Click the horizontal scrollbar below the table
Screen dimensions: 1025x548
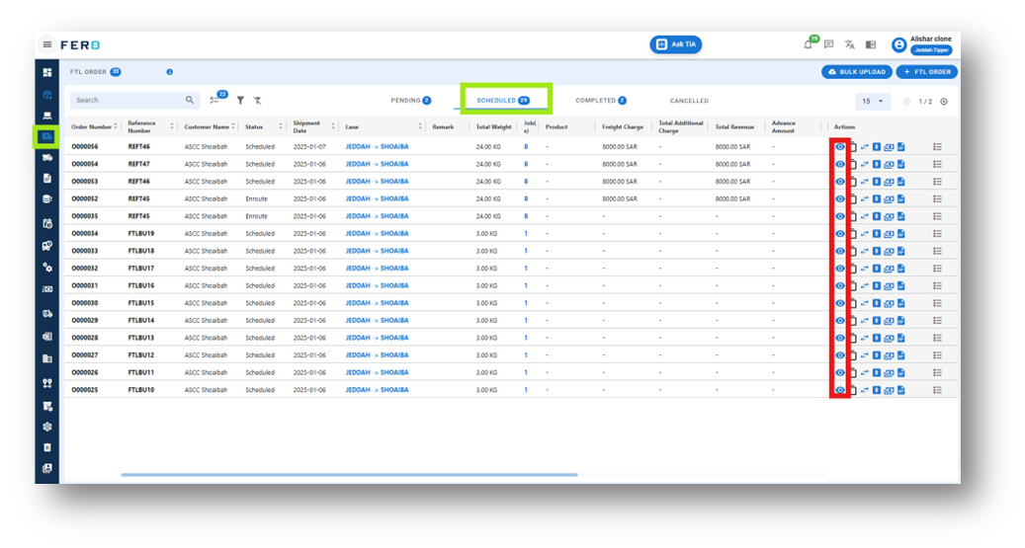(x=349, y=475)
